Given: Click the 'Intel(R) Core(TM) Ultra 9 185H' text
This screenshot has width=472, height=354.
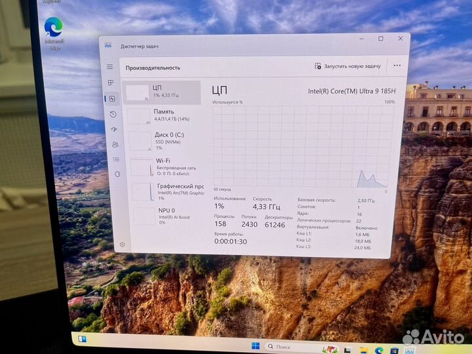Looking at the screenshot, I should [351, 91].
